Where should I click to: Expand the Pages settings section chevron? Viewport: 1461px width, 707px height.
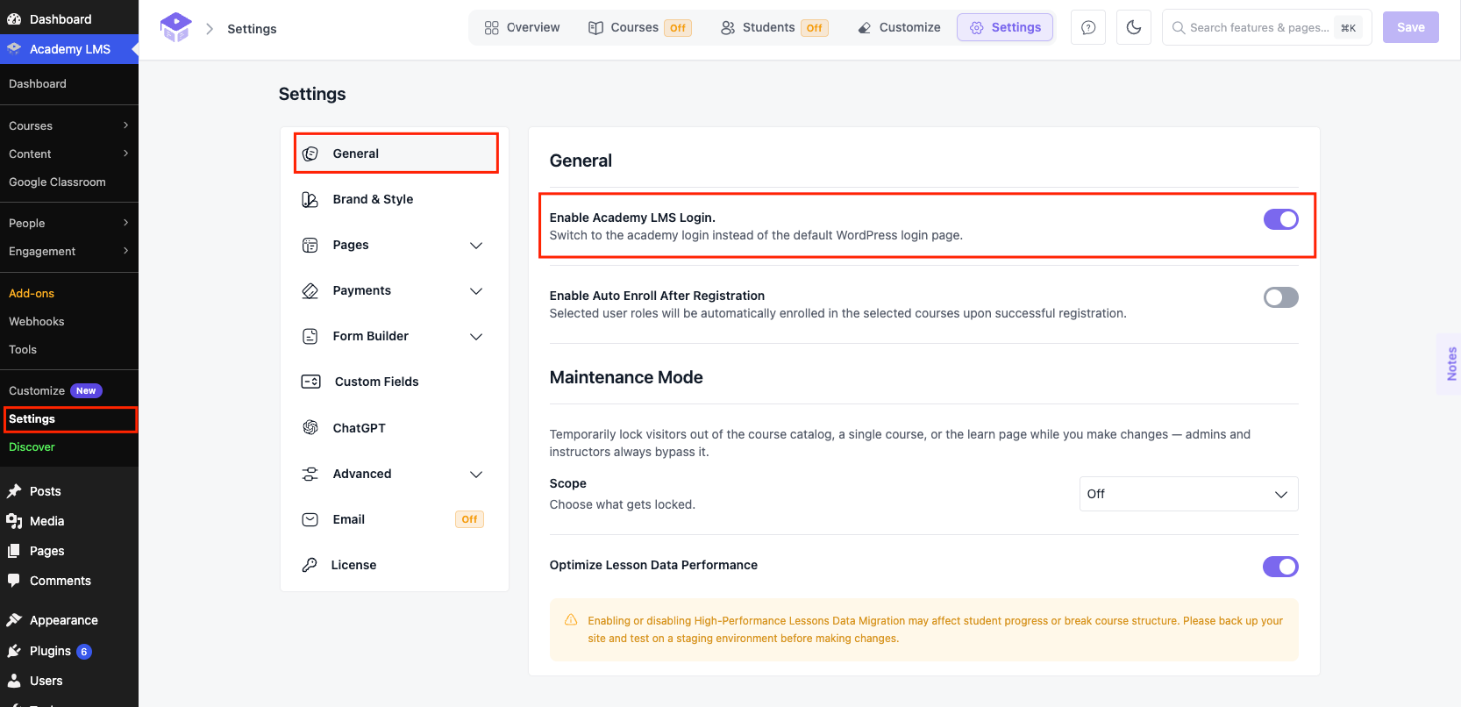click(476, 246)
